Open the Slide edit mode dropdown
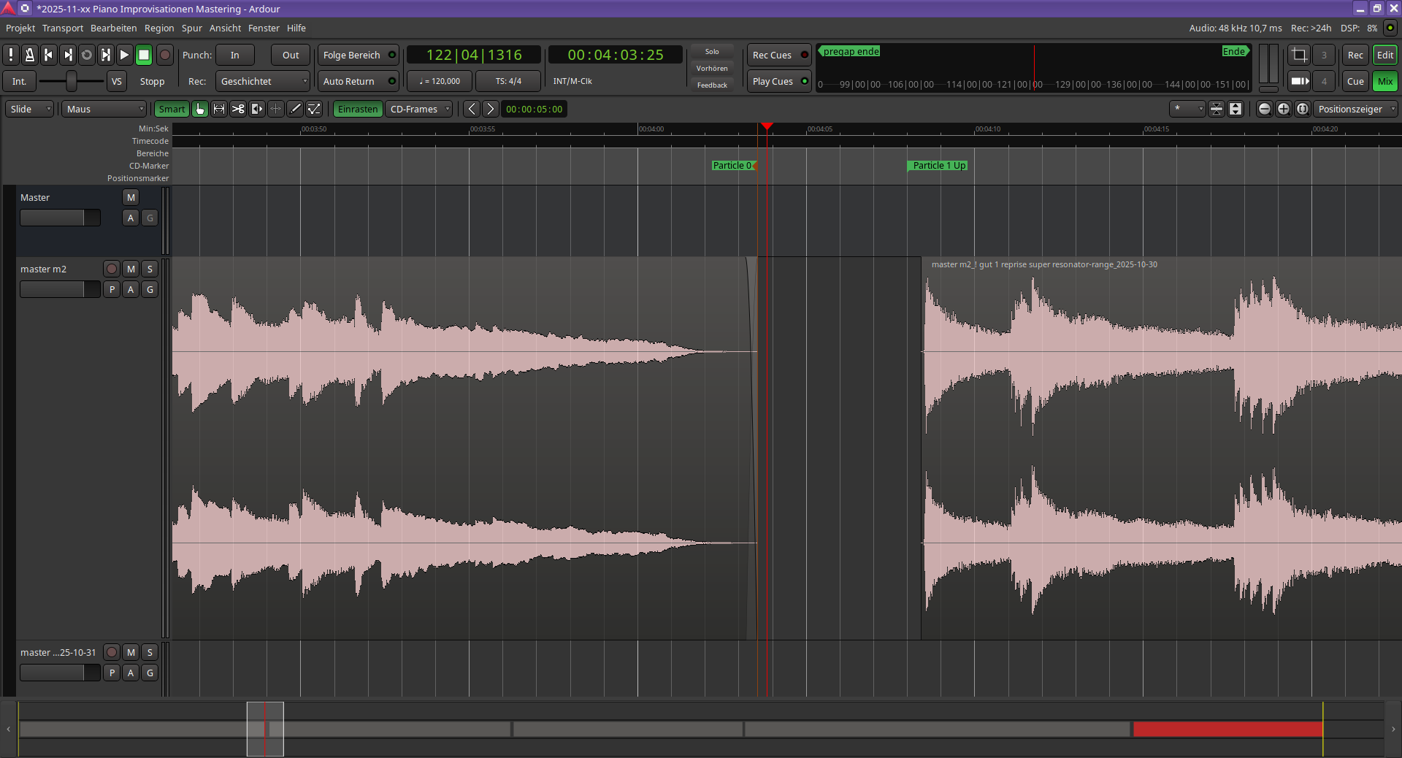The image size is (1402, 758). point(30,109)
